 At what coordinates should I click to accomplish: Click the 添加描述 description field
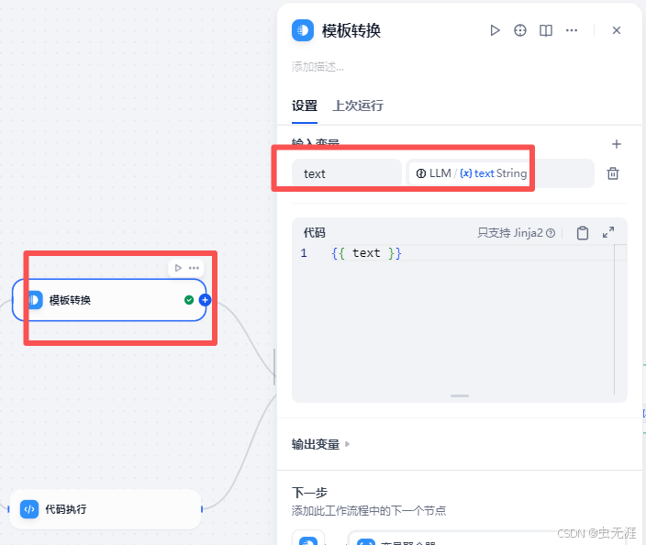(317, 66)
